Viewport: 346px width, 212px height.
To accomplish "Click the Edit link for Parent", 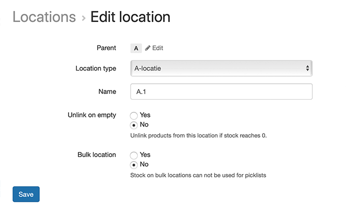I will (x=154, y=48).
